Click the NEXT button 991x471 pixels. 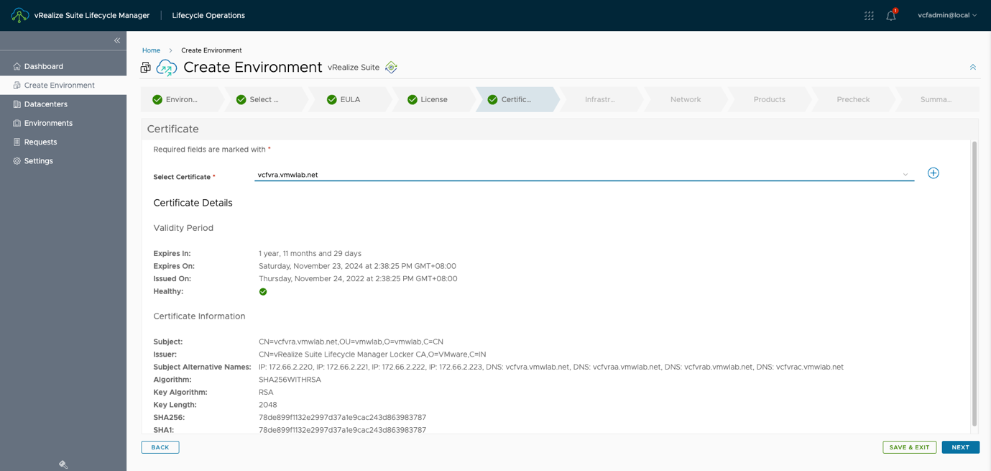click(x=961, y=447)
